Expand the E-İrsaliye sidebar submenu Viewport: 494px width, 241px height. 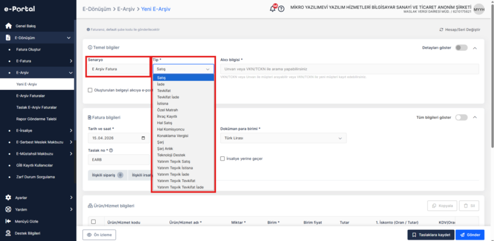tap(71, 130)
